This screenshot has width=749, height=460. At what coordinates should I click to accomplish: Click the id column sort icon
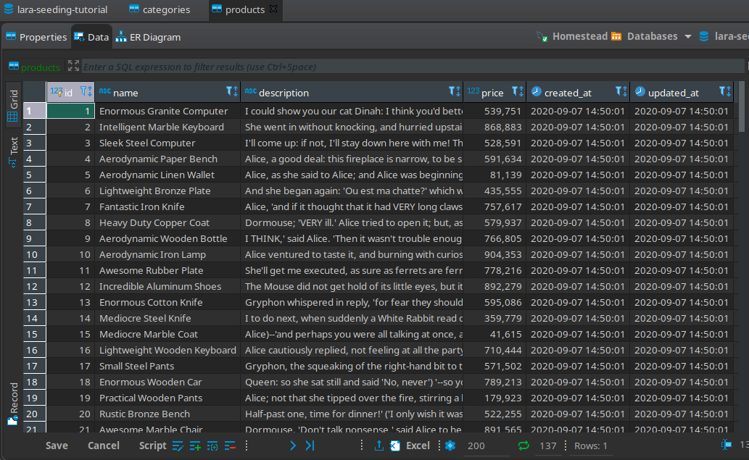point(86,91)
